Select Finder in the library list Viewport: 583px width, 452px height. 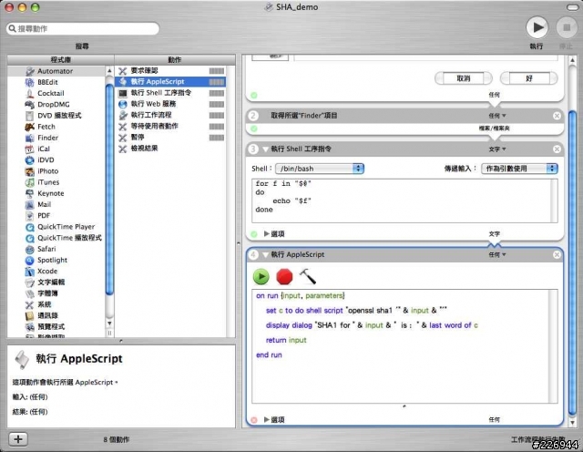pyautogui.click(x=56, y=138)
